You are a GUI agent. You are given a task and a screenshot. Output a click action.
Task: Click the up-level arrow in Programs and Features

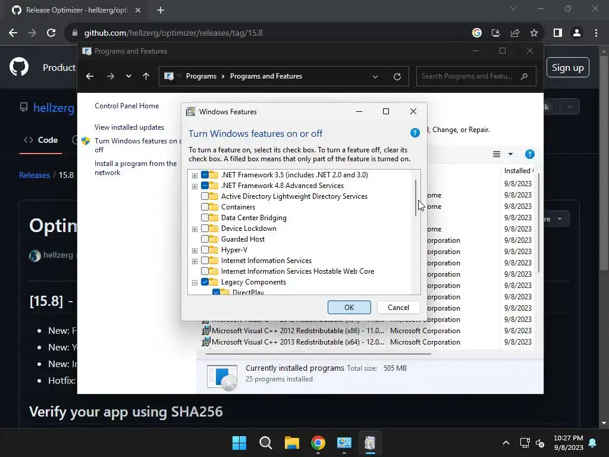coord(146,76)
